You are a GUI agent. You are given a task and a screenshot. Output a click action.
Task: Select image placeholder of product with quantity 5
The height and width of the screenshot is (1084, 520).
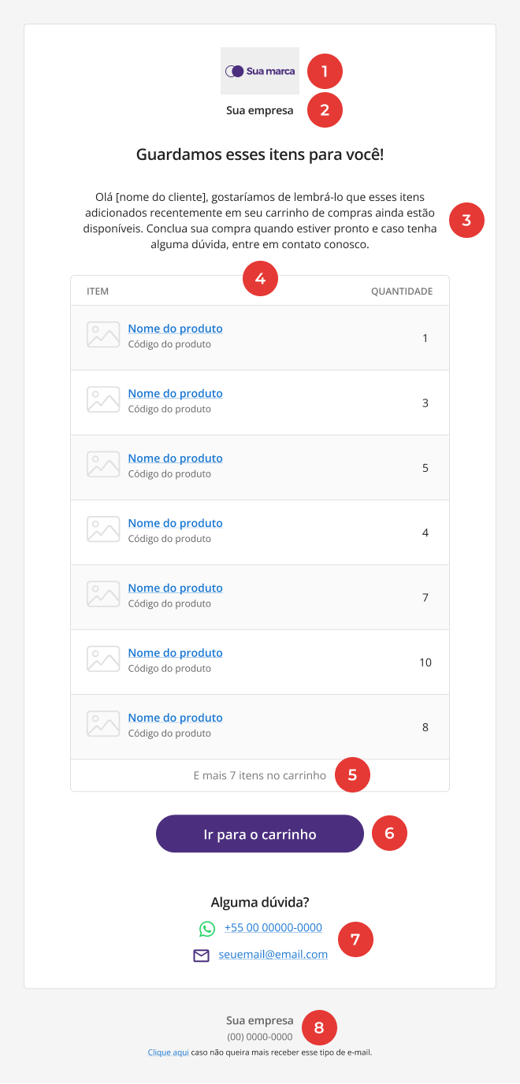103,464
